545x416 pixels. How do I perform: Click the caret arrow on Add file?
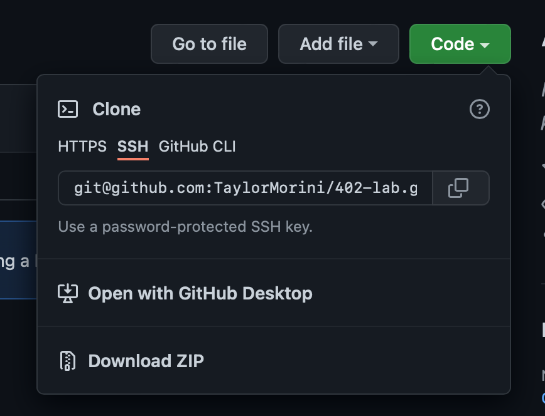[373, 44]
